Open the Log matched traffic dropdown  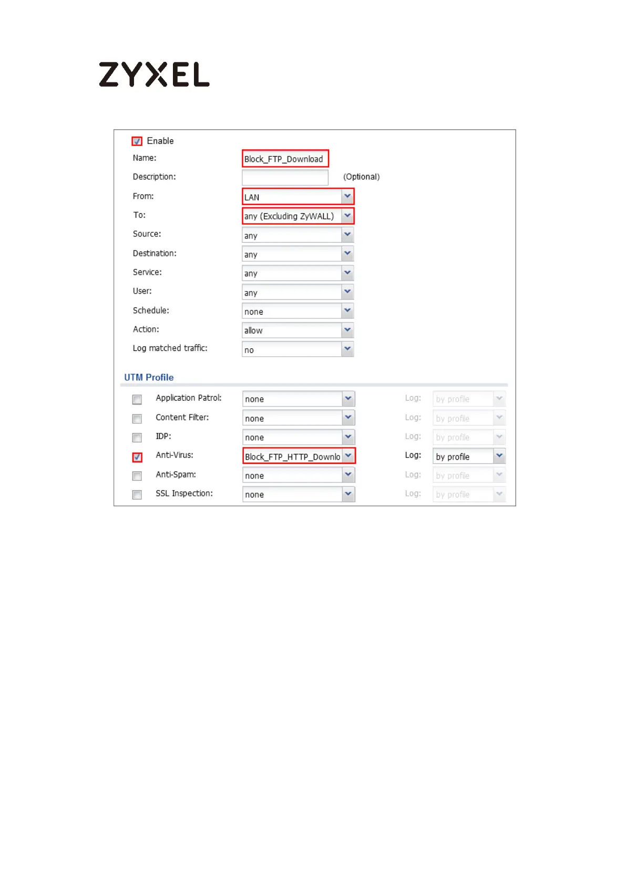[x=298, y=349]
